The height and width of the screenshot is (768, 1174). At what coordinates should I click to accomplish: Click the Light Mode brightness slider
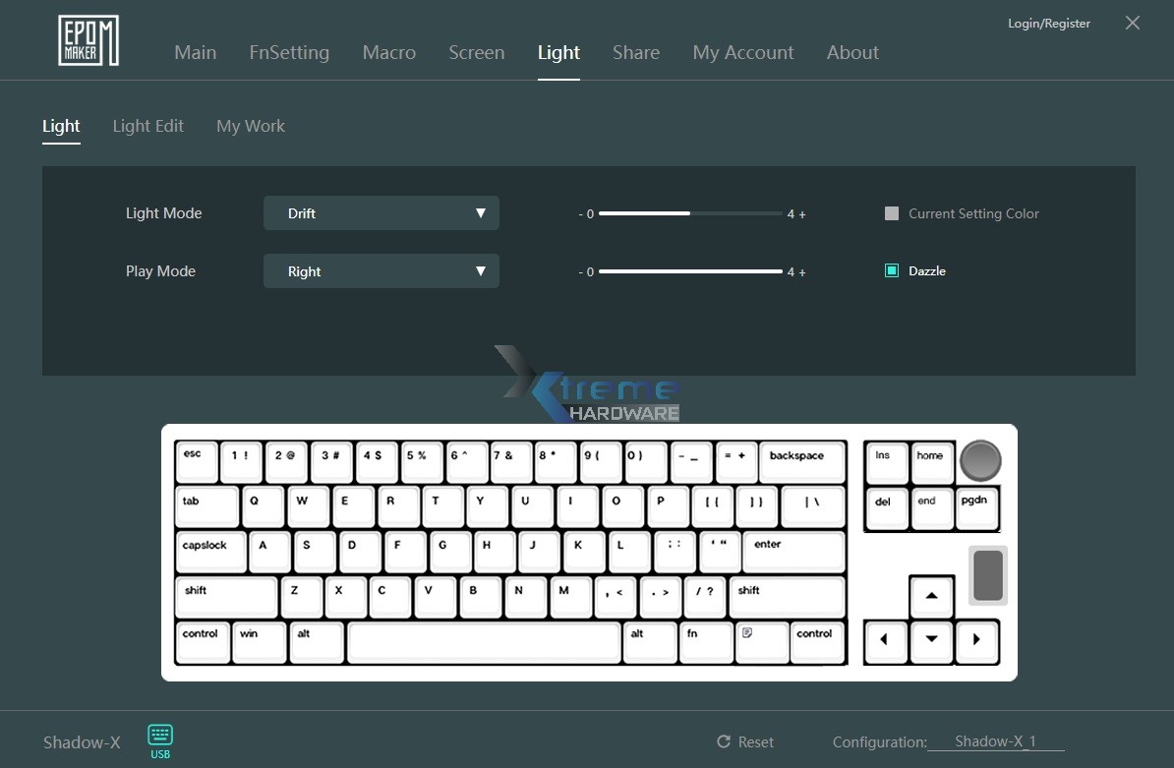689,213
